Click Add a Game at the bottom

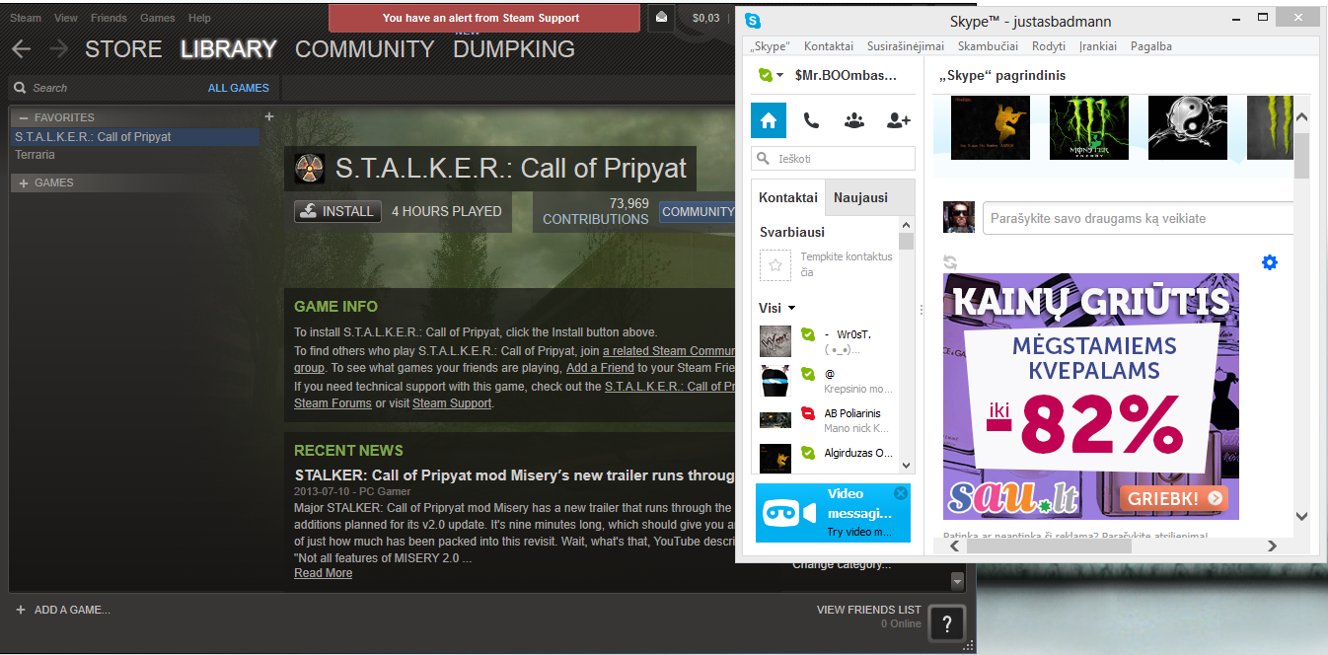(x=63, y=610)
